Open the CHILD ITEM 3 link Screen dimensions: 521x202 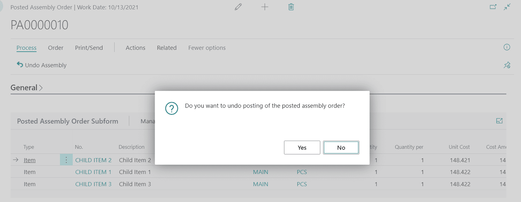(93, 184)
